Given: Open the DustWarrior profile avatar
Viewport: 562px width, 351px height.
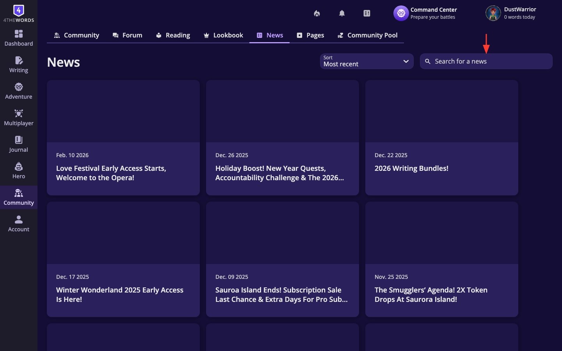Looking at the screenshot, I should pyautogui.click(x=493, y=13).
